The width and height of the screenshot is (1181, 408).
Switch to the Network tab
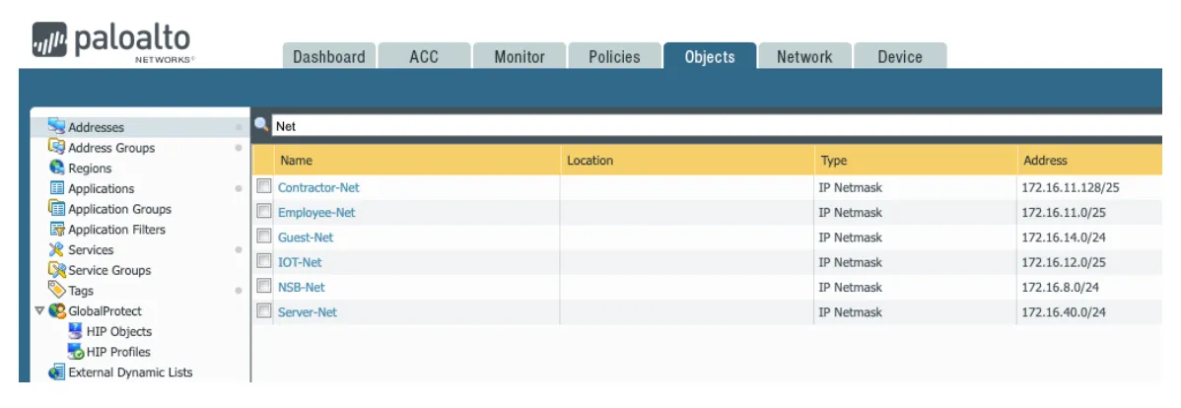(x=804, y=56)
